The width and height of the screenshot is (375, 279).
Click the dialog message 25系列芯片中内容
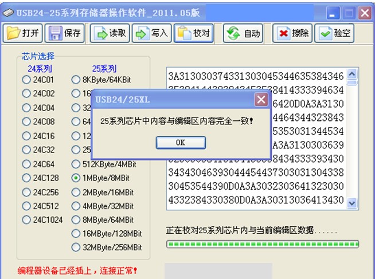click(176, 121)
